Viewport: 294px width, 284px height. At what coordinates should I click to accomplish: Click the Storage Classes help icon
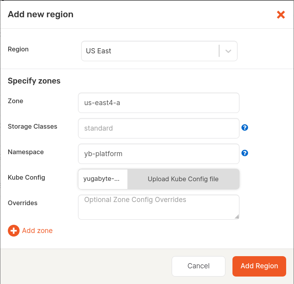click(x=245, y=127)
